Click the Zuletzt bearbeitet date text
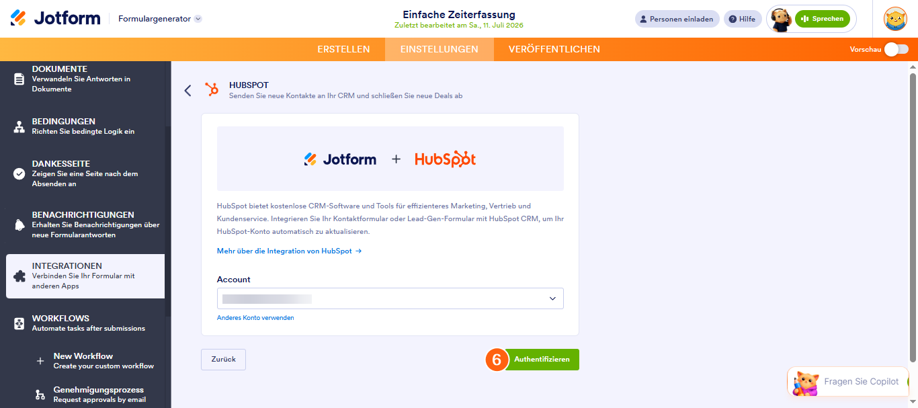The height and width of the screenshot is (408, 918). click(459, 26)
